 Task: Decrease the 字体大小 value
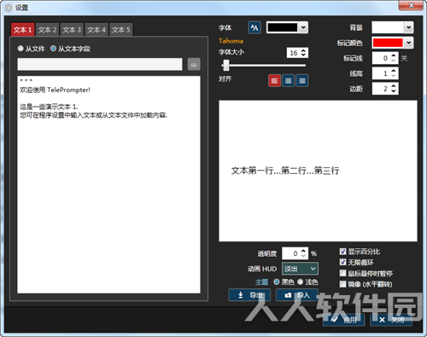point(303,55)
